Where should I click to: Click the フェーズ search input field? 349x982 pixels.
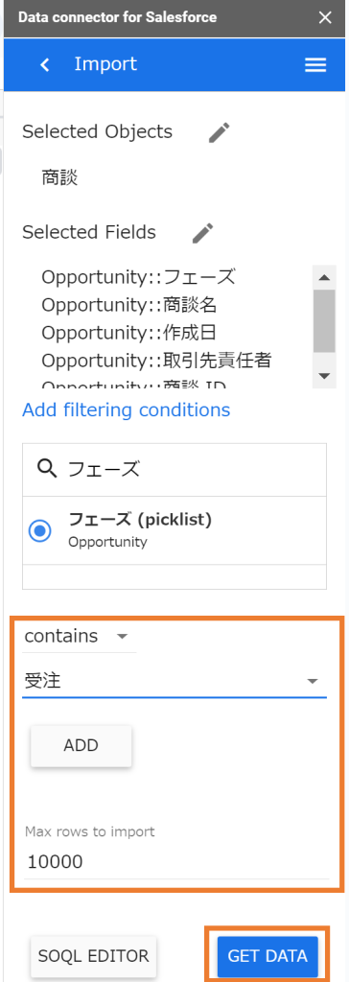(x=188, y=469)
